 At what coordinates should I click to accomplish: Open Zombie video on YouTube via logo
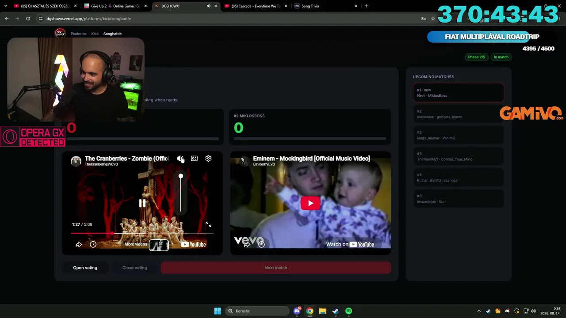[194, 244]
